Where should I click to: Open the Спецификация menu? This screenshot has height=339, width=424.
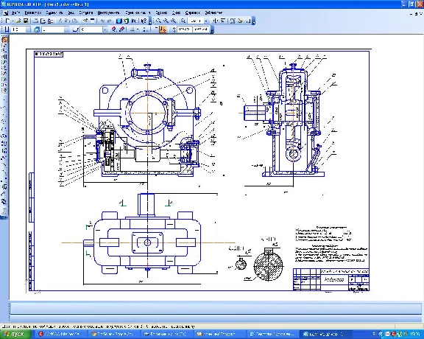point(138,13)
